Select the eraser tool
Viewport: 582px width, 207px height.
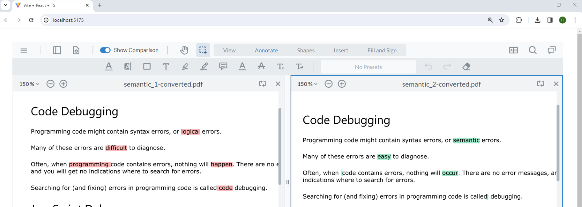pos(466,67)
